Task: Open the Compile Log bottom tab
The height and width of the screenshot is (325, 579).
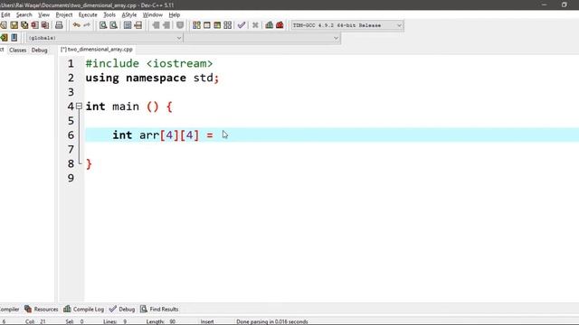Action: (84, 309)
